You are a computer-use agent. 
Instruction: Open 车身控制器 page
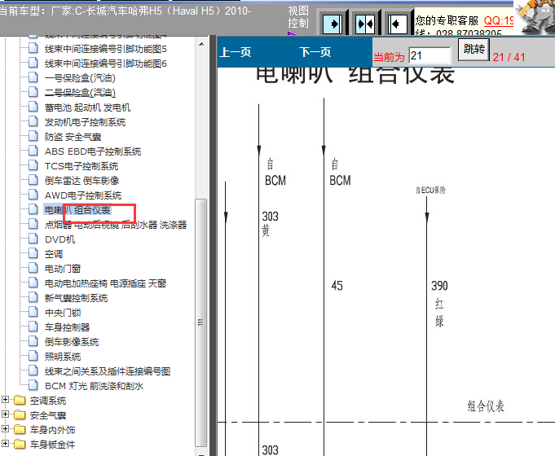(x=67, y=327)
